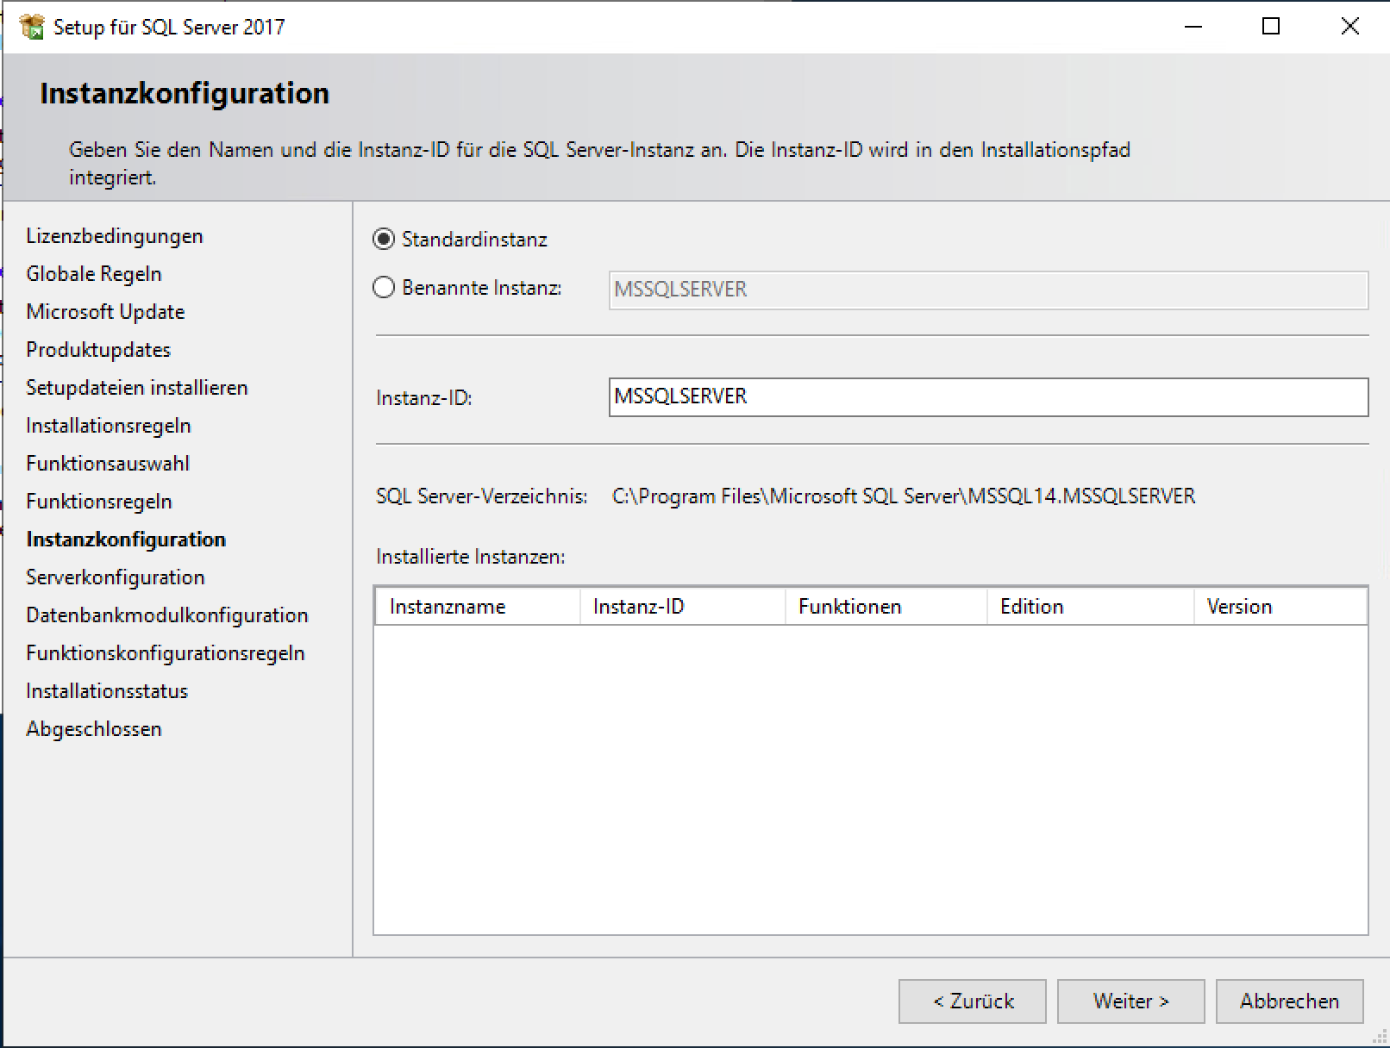Sort by the Instanzname column header
Image resolution: width=1390 pixels, height=1048 pixels.
pyautogui.click(x=477, y=607)
